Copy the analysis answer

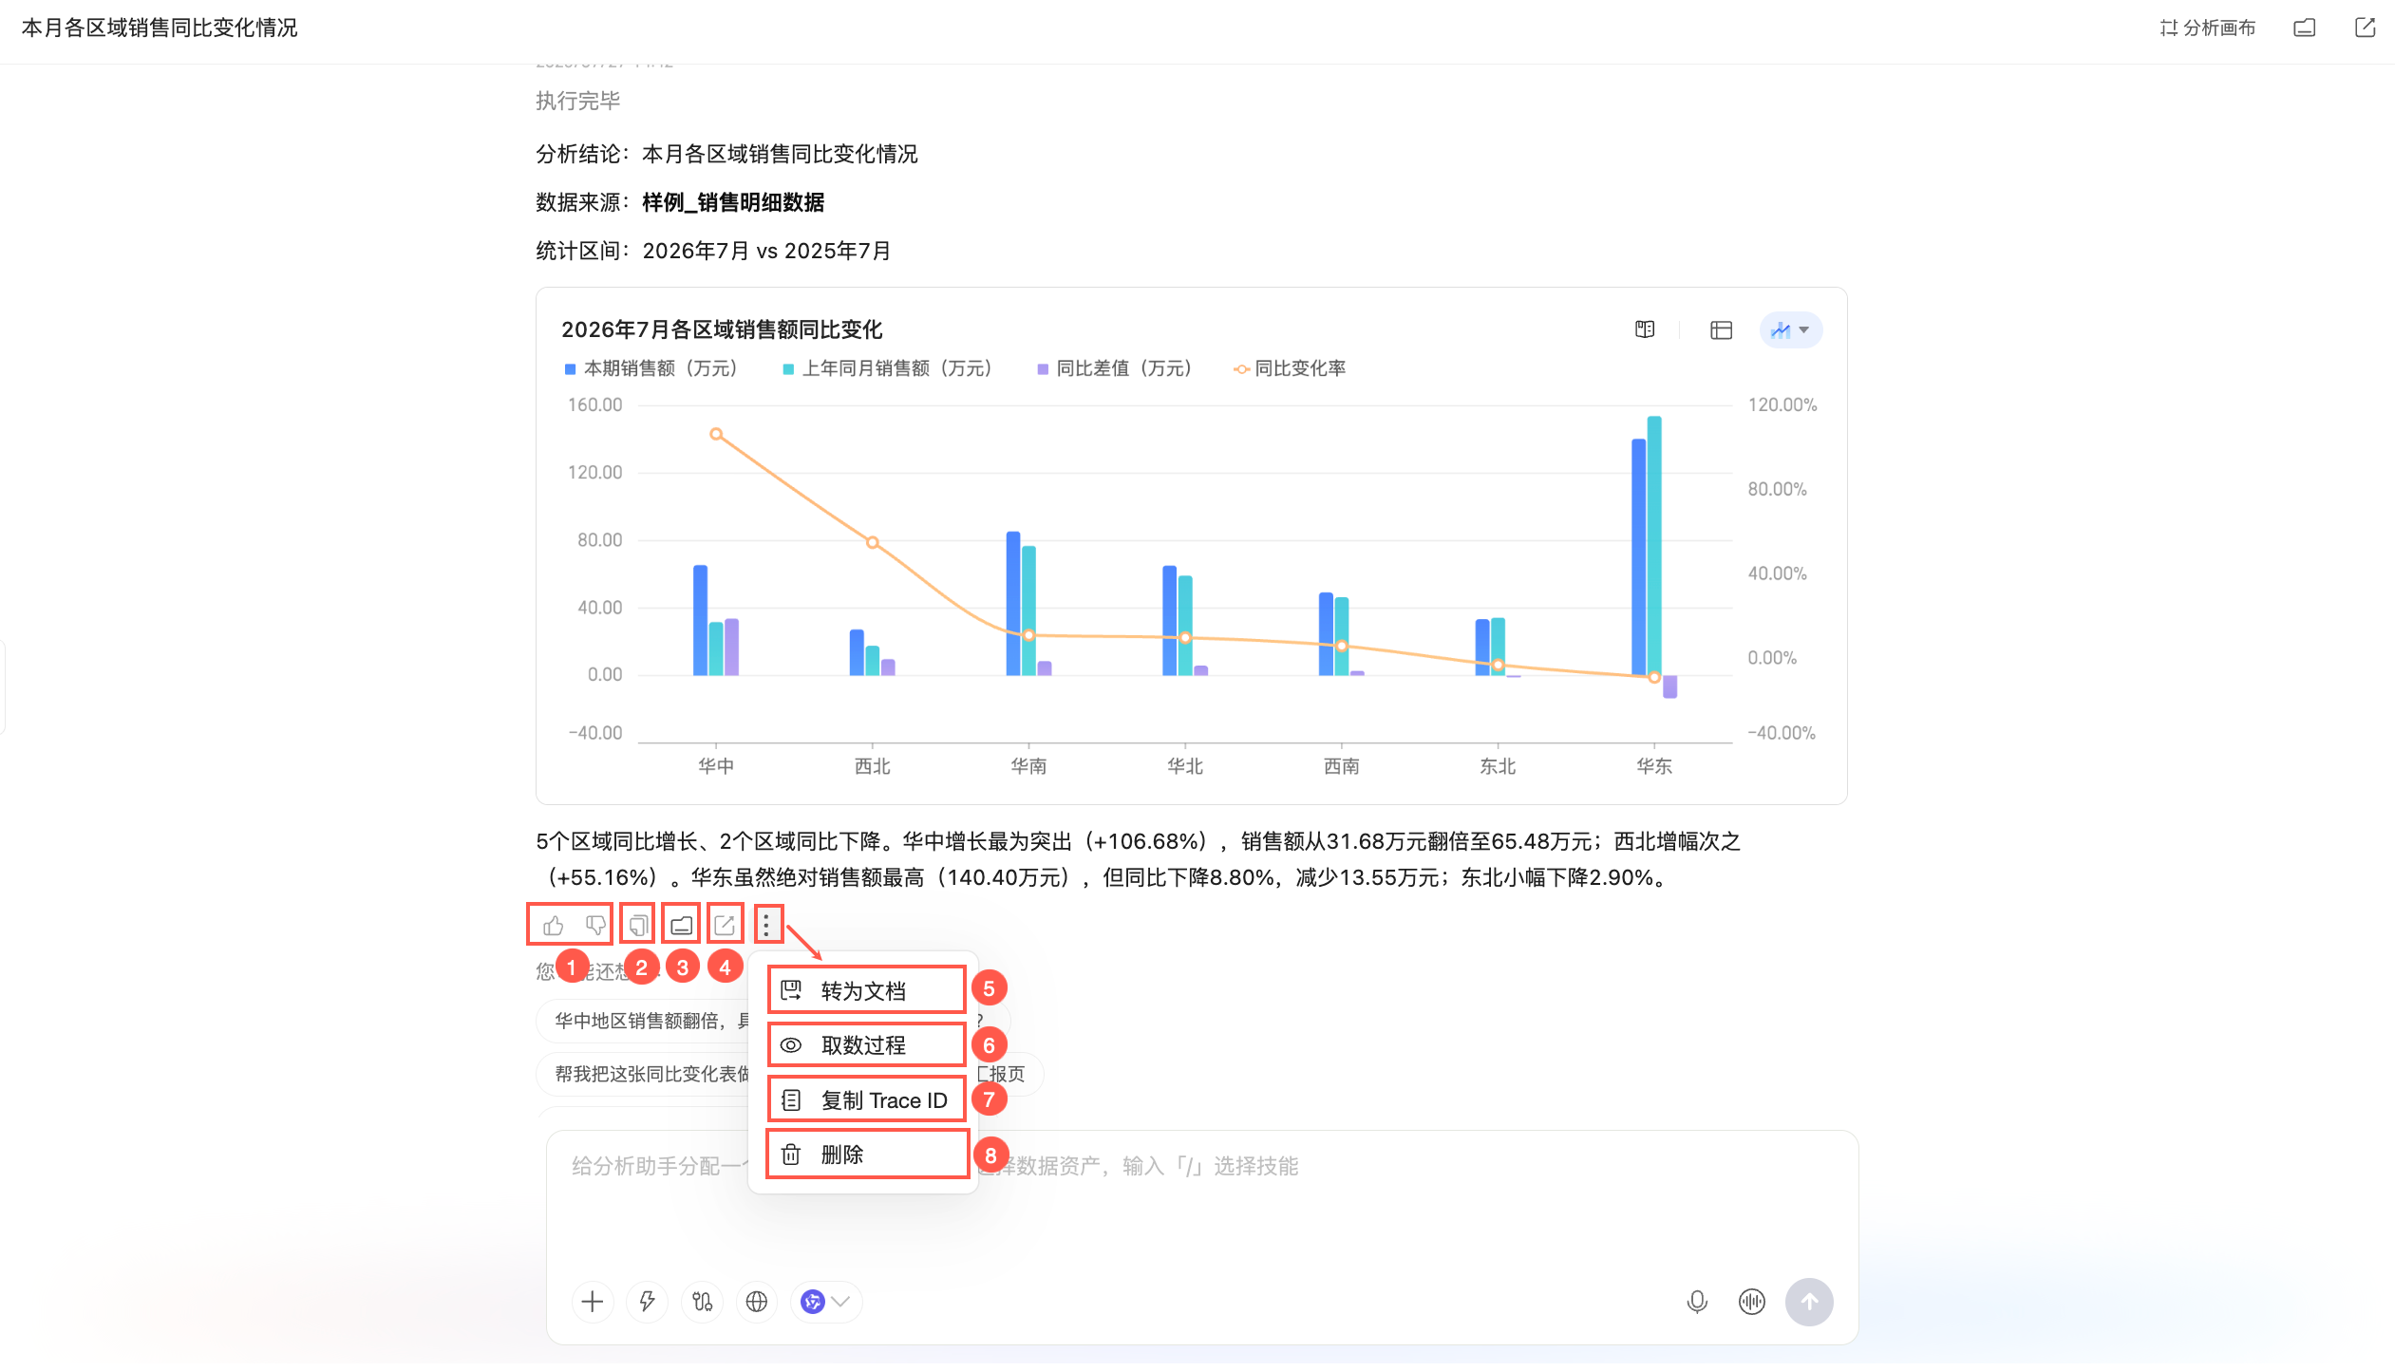point(638,925)
